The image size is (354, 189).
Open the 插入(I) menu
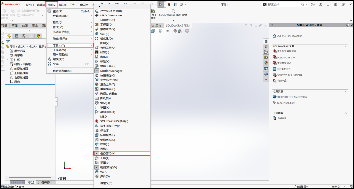pyautogui.click(x=63, y=5)
